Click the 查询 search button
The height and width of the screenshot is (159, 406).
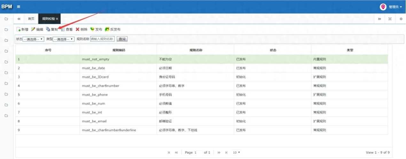122,39
